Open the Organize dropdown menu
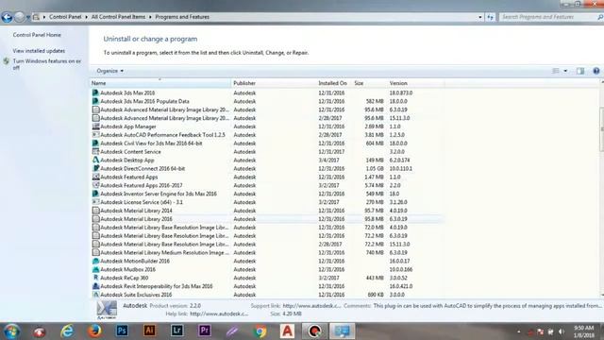This screenshot has height=340, width=604. (109, 71)
